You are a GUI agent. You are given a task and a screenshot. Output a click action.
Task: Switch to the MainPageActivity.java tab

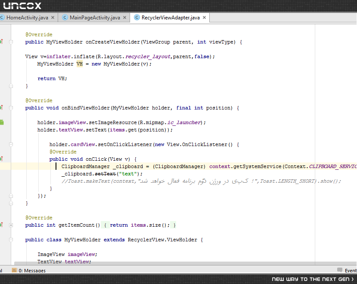(x=94, y=18)
